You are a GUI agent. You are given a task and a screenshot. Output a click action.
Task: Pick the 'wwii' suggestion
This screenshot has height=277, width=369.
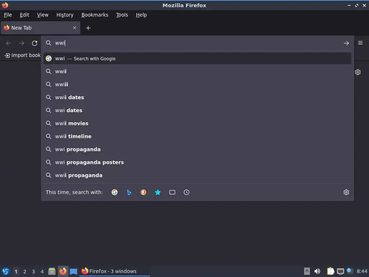pos(197,71)
